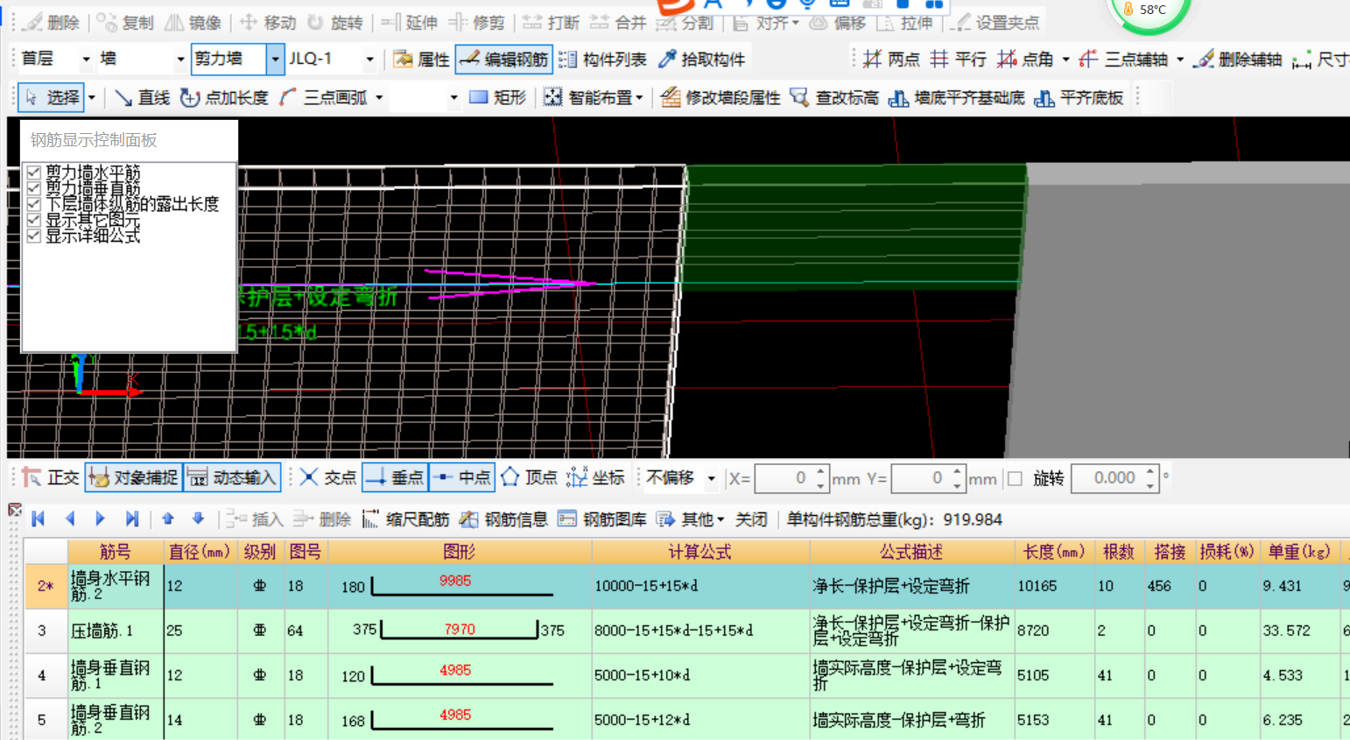
Task: Open the 属性 properties panel
Action: pyautogui.click(x=422, y=60)
